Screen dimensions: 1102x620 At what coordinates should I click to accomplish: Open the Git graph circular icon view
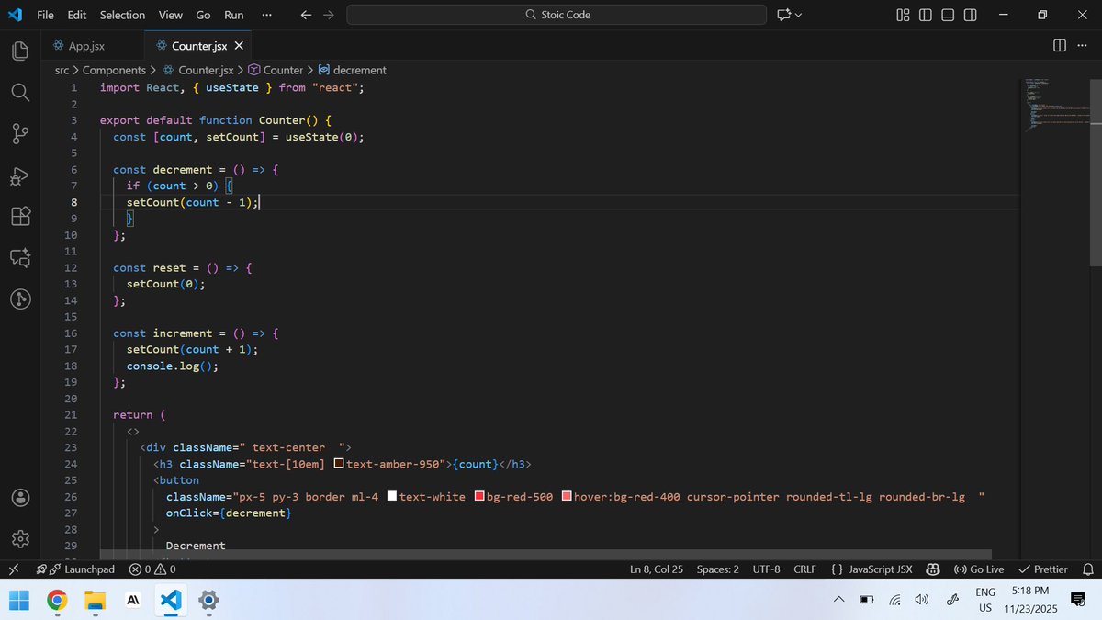pyautogui.click(x=20, y=299)
